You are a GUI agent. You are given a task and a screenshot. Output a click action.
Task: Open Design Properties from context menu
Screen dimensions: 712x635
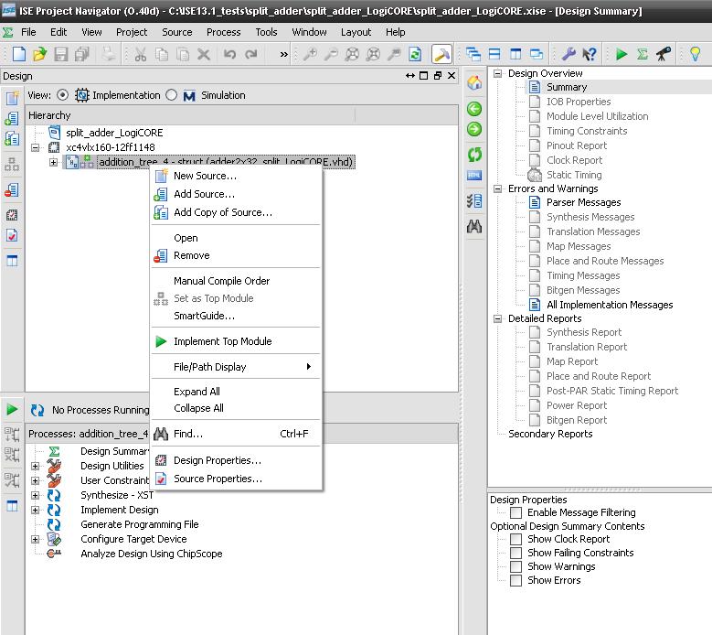pos(236,460)
